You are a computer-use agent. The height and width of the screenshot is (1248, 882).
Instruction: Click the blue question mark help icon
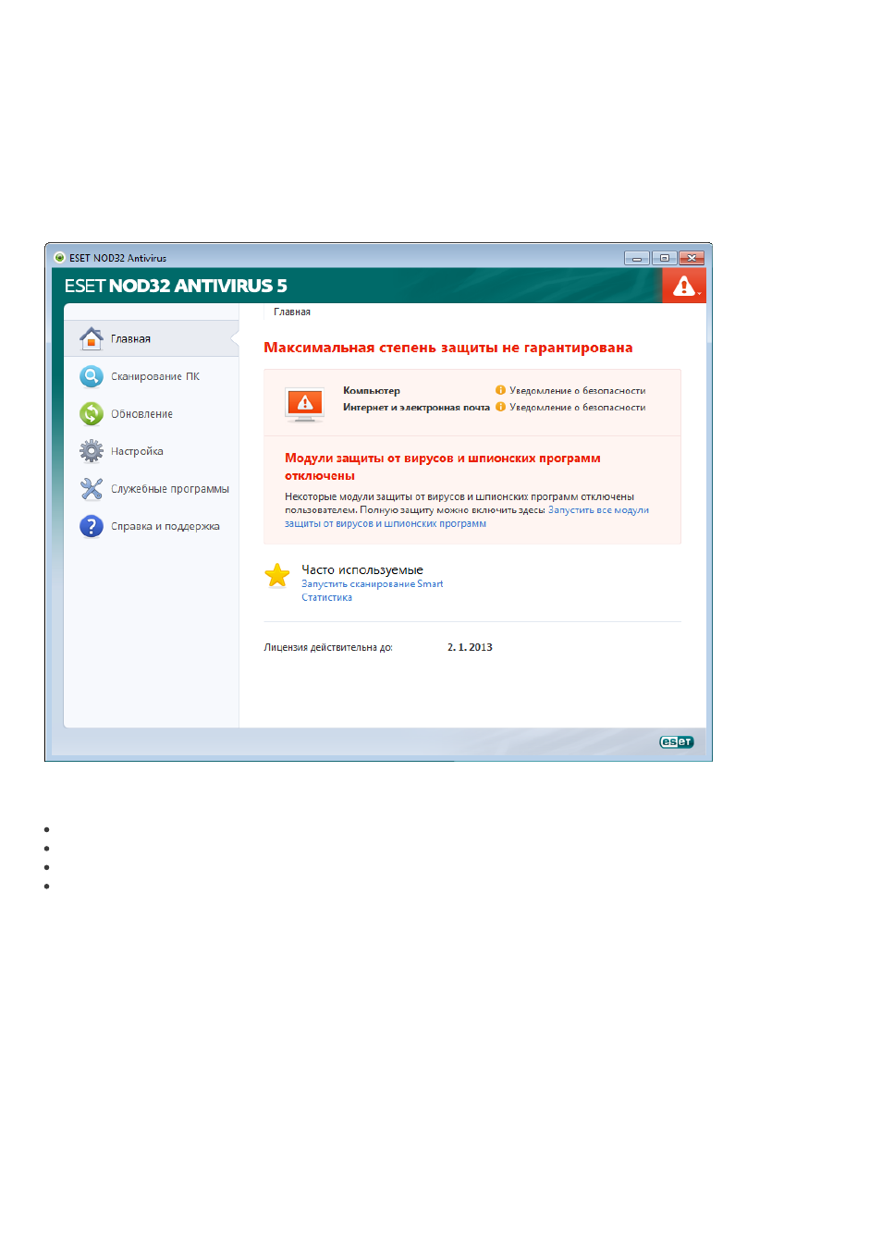91,526
